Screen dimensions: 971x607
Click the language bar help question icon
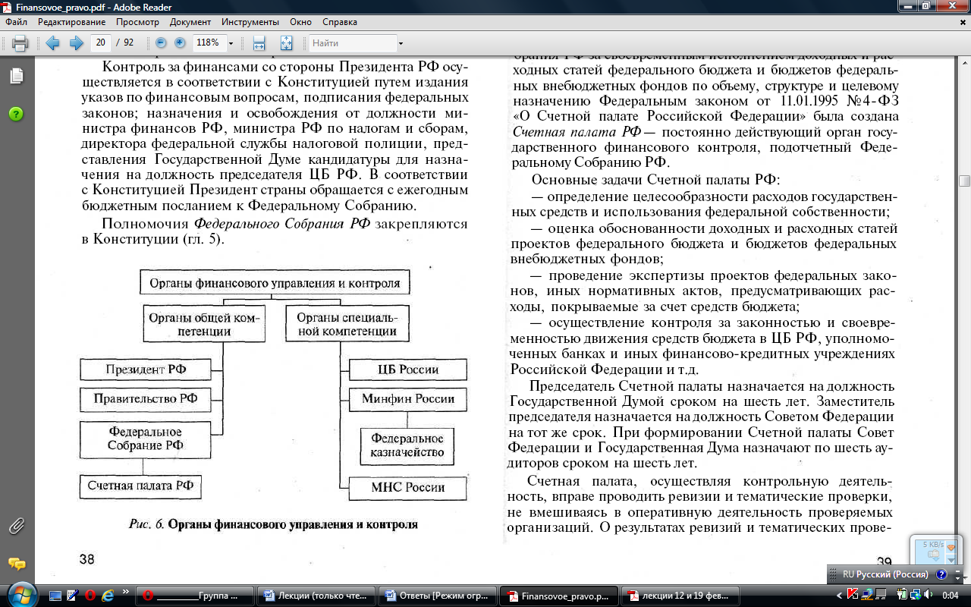pos(941,575)
